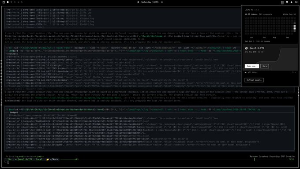Image resolution: width=300 pixels, height=169 pixels.
Task: Click the More button in model card
Action: 264,66
